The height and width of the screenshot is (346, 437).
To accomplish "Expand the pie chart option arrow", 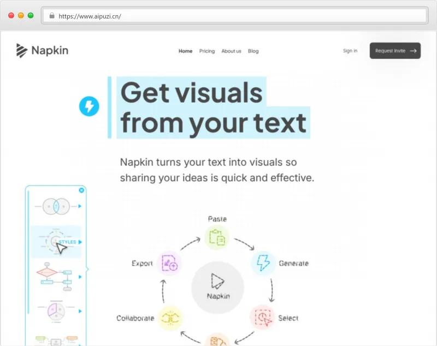I will tap(80, 311).
